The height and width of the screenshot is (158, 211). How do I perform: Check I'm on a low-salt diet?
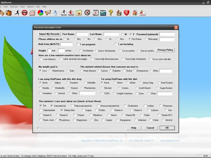tap(150, 59)
